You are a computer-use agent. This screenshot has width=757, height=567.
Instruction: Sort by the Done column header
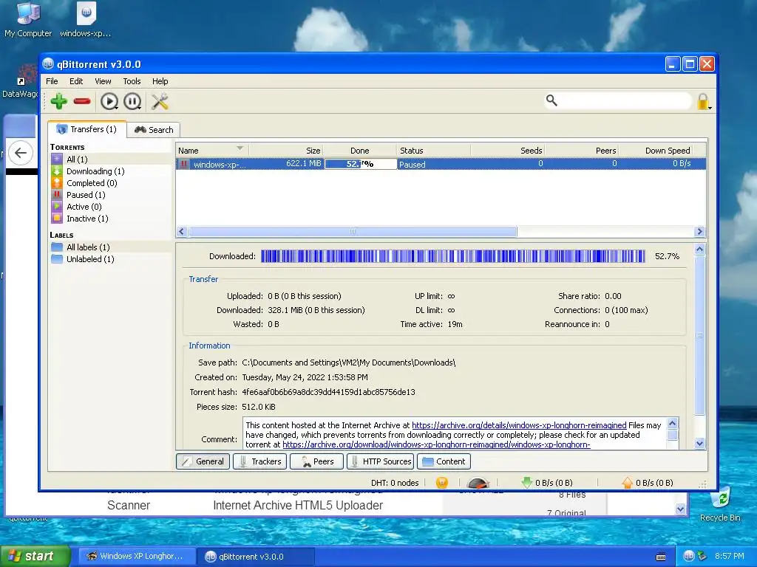[360, 151]
